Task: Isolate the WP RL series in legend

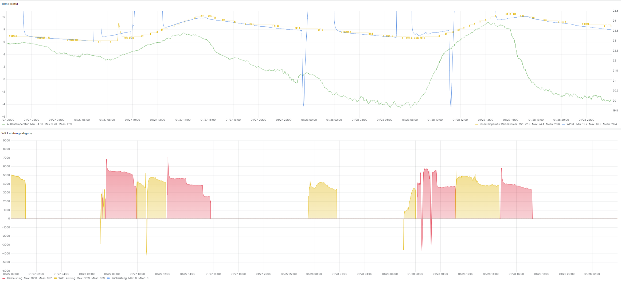Action: click(x=570, y=124)
